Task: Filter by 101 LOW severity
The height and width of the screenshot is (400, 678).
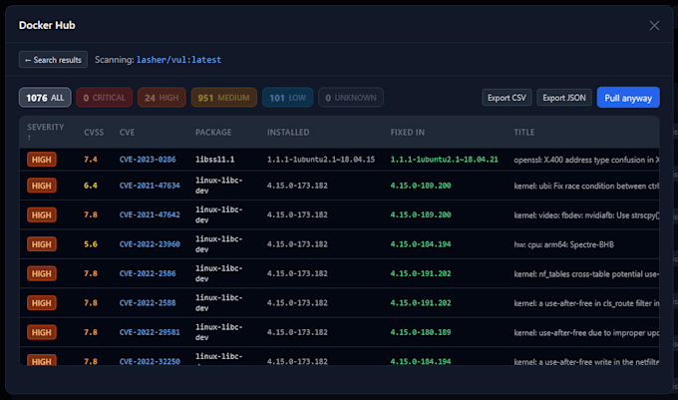Action: coord(287,98)
